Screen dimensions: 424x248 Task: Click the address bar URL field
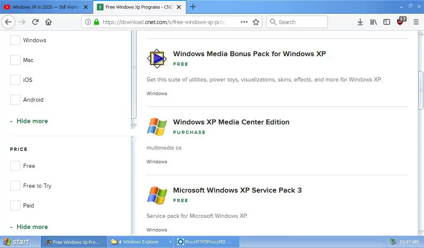click(x=164, y=22)
